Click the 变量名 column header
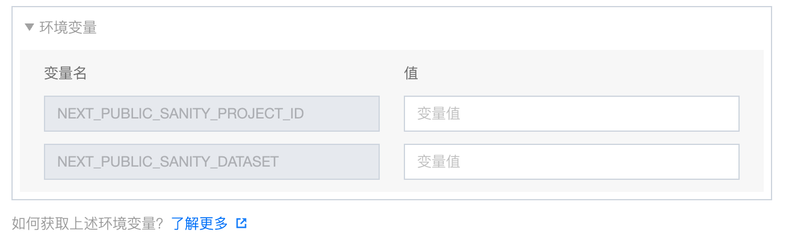This screenshot has height=243, width=792. pos(66,73)
